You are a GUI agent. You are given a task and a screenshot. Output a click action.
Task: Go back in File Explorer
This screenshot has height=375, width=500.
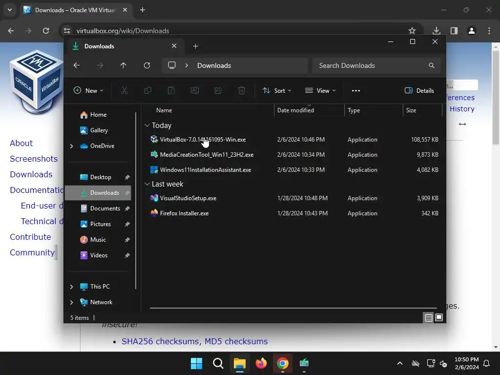[x=77, y=65]
